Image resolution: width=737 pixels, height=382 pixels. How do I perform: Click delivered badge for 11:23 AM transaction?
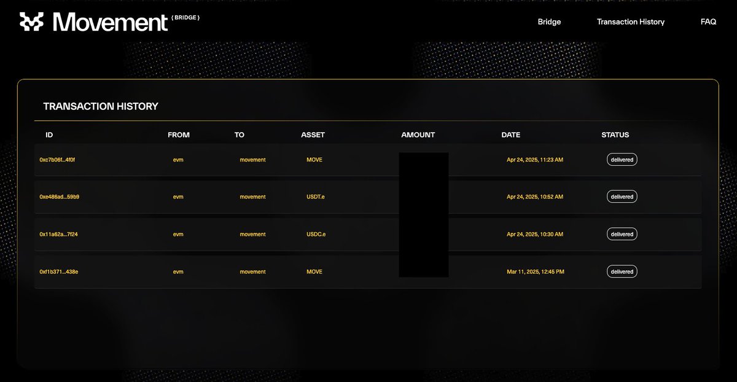(622, 160)
